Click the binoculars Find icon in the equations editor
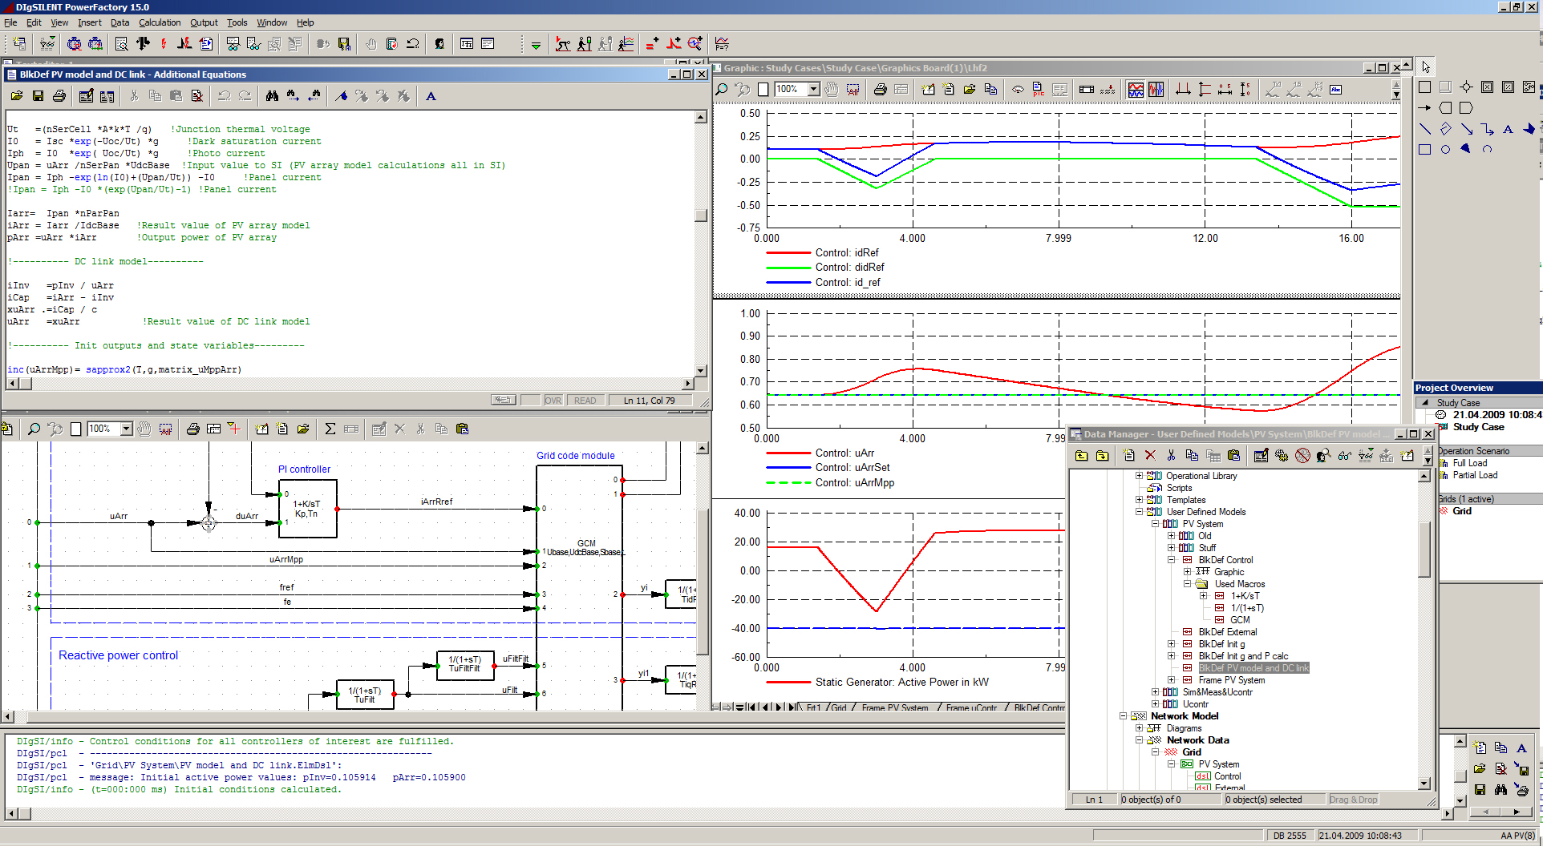The width and height of the screenshot is (1543, 846). point(273,96)
